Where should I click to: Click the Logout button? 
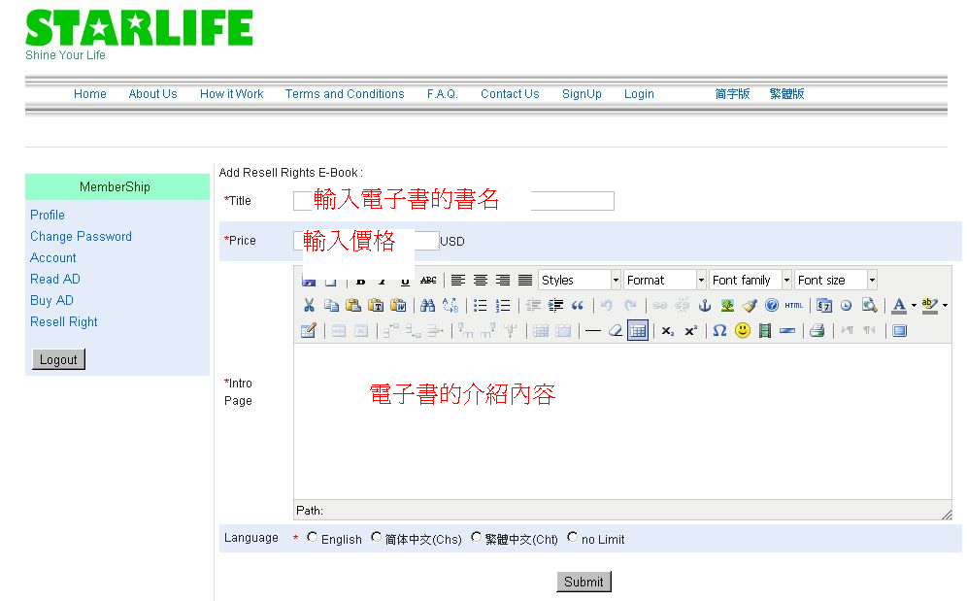pyautogui.click(x=58, y=360)
